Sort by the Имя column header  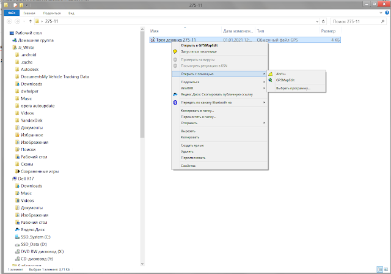point(185,31)
